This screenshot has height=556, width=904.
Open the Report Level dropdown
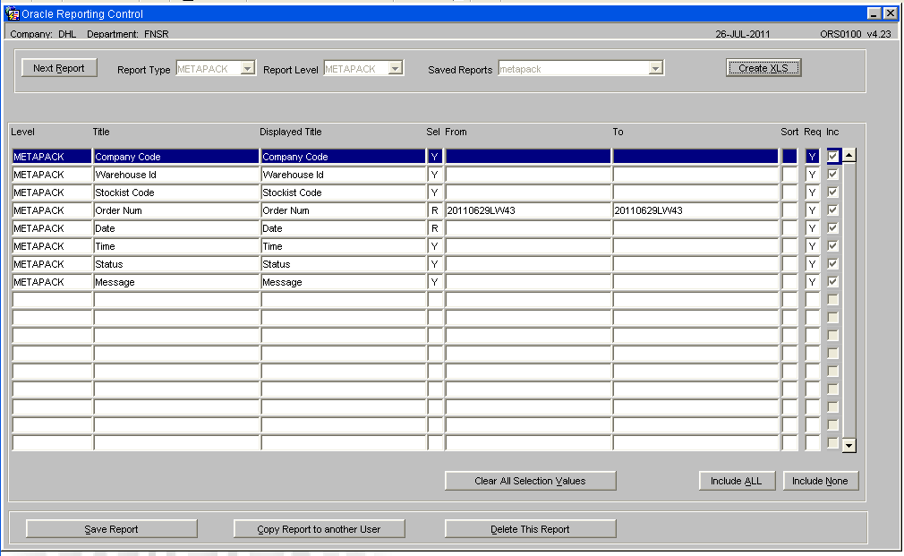(395, 69)
